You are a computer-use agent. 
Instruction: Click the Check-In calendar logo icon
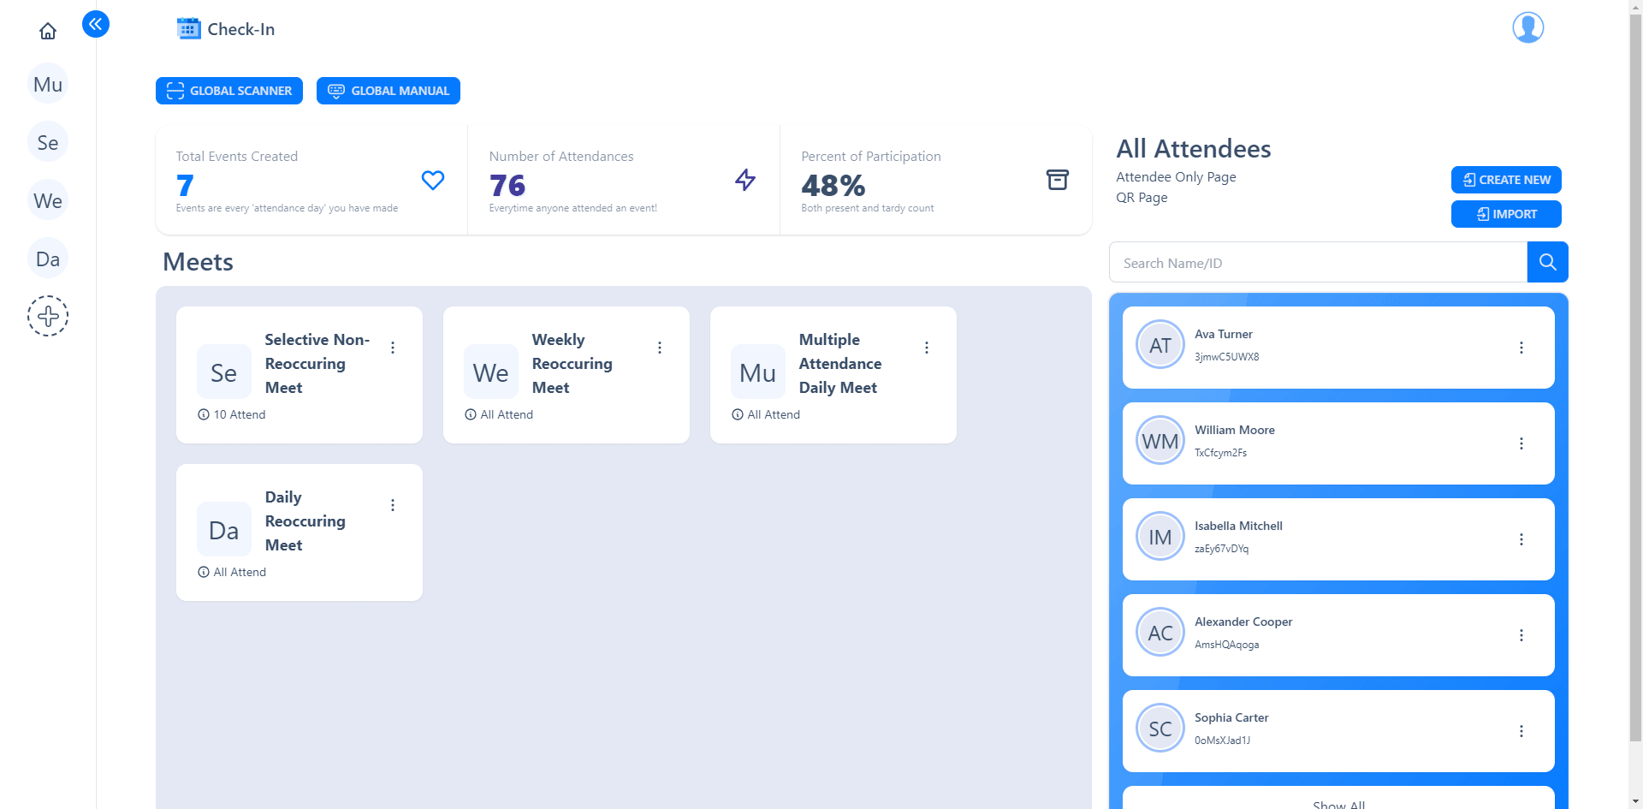click(188, 28)
